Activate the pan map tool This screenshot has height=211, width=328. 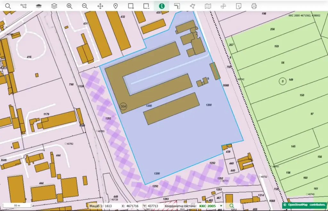pyautogui.click(x=100, y=6)
